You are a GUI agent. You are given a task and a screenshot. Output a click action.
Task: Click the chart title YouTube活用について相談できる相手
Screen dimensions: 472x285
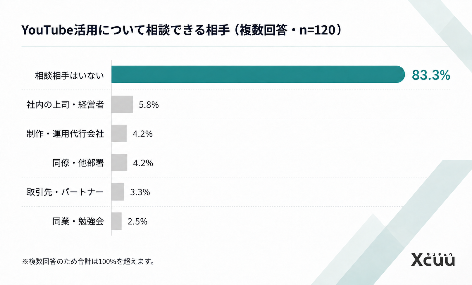tap(125, 30)
